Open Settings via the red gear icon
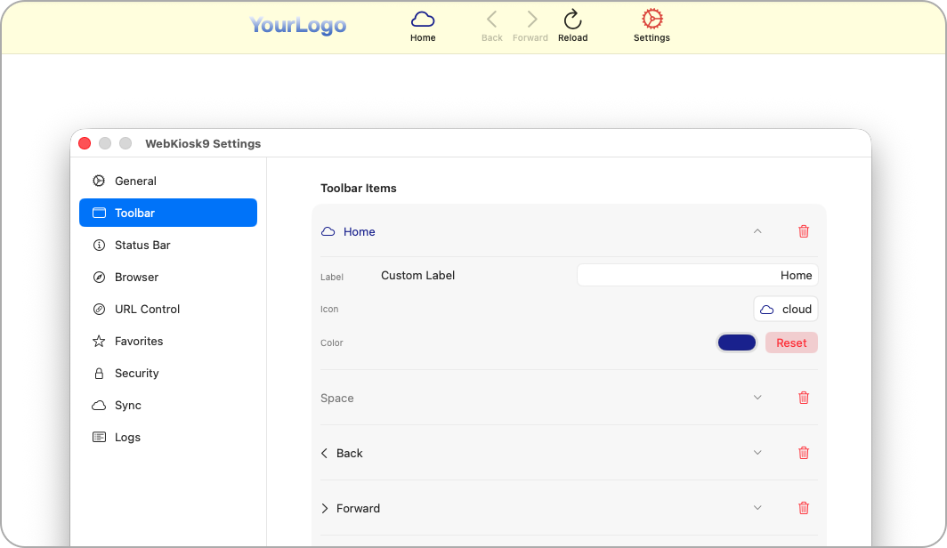 click(x=652, y=20)
